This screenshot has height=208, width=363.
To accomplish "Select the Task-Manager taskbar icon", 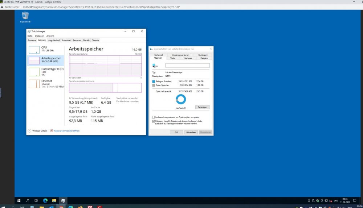I will pyautogui.click(x=63, y=201).
